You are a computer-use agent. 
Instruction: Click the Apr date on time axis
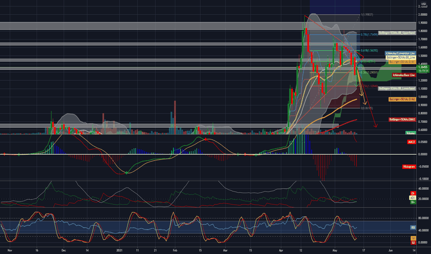(x=281, y=250)
